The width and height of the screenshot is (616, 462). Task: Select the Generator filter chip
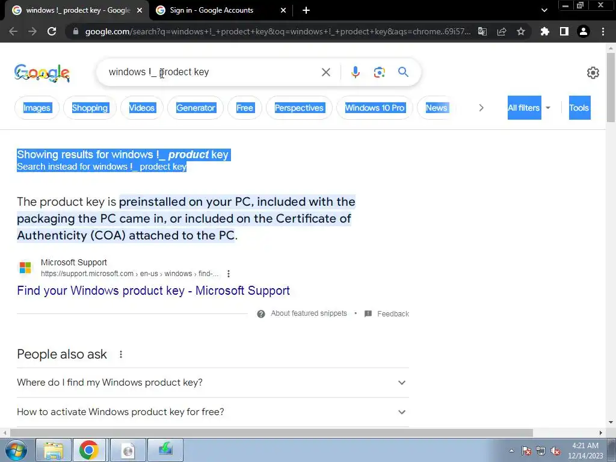[196, 108]
